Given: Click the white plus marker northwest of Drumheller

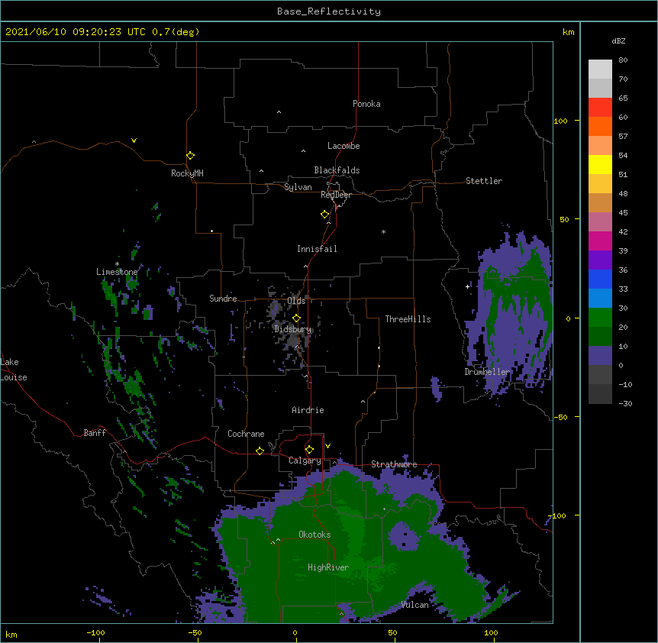Looking at the screenshot, I should 467,286.
